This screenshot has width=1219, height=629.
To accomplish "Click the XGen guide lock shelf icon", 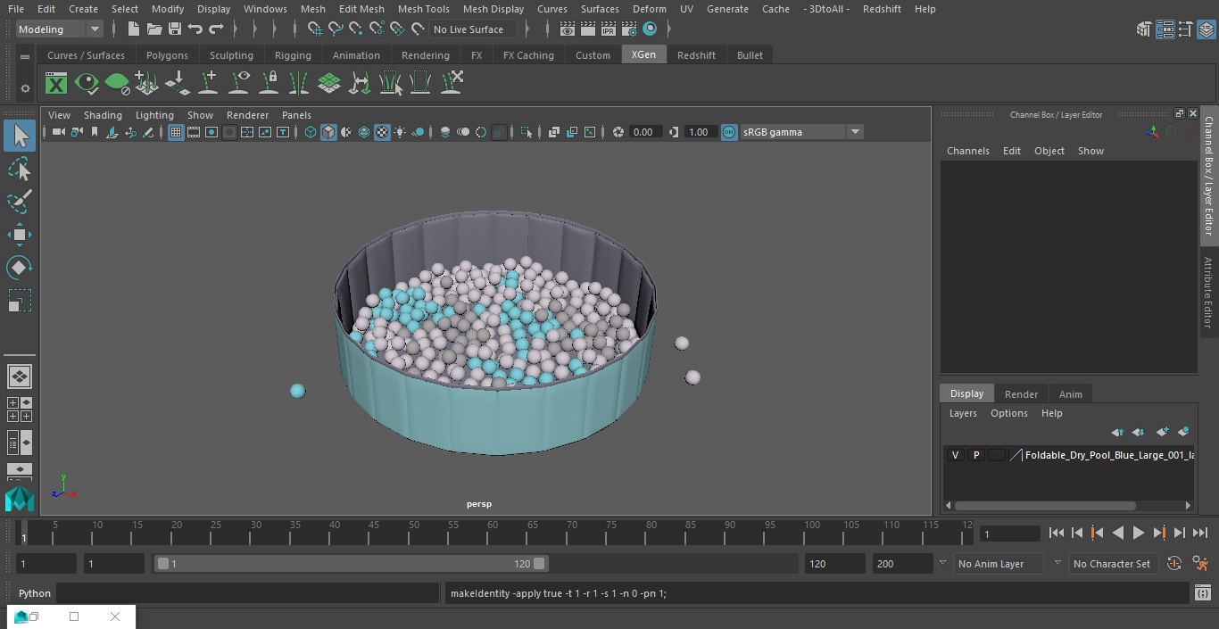I will tap(269, 84).
